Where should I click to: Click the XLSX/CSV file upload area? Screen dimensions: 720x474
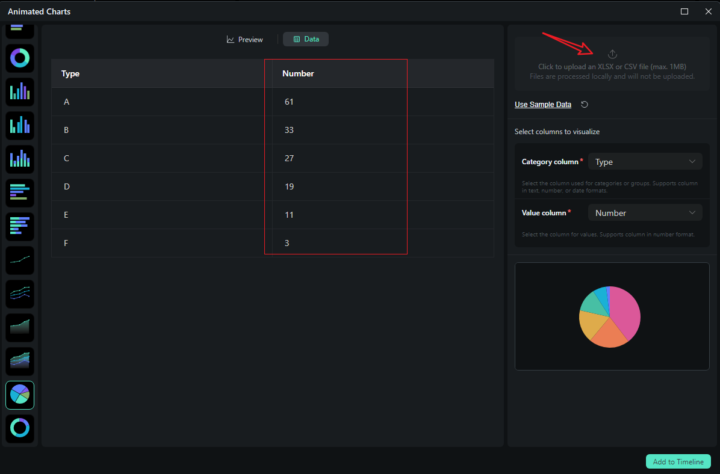(x=612, y=62)
